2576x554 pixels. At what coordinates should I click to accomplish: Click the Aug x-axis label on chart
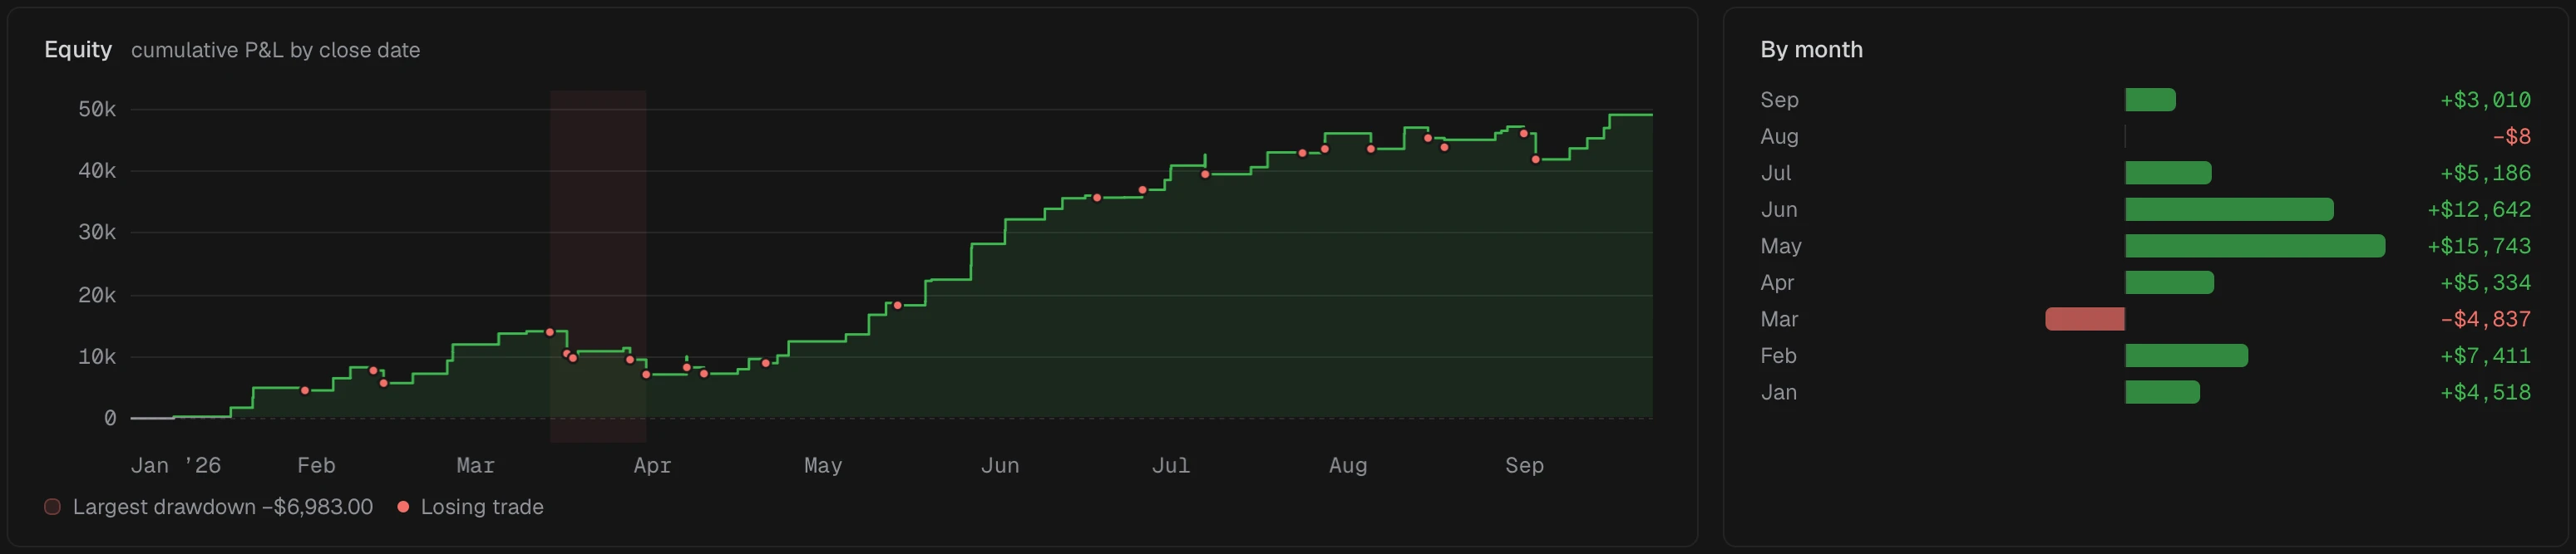tap(1348, 466)
